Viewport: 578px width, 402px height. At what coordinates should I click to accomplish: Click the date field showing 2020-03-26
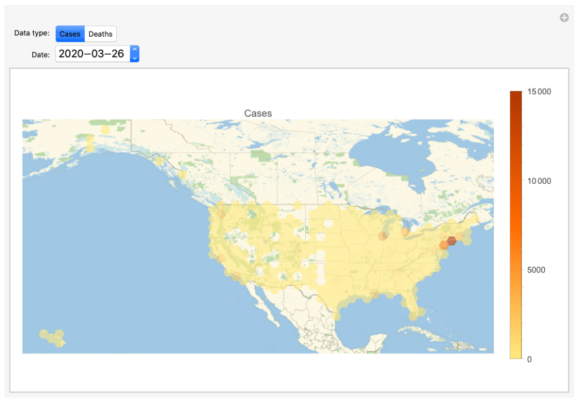click(x=92, y=54)
